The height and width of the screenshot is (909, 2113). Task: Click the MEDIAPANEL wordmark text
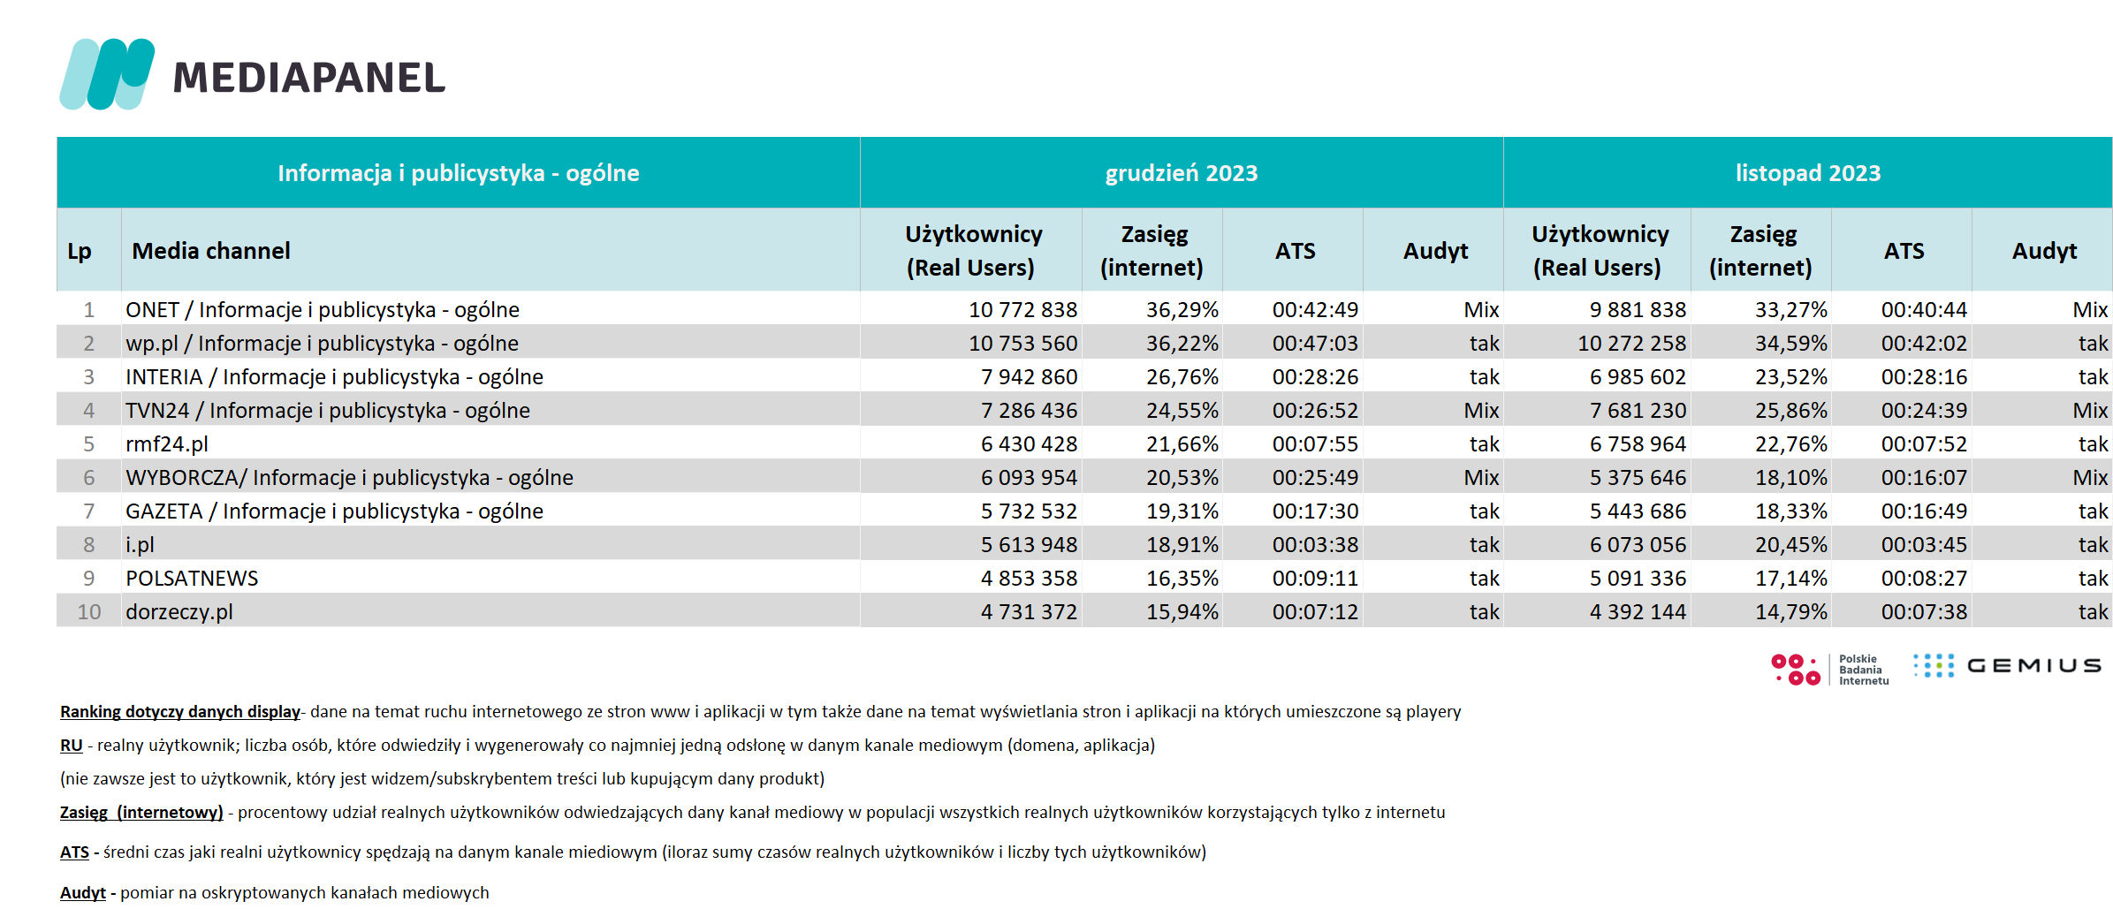(x=309, y=78)
